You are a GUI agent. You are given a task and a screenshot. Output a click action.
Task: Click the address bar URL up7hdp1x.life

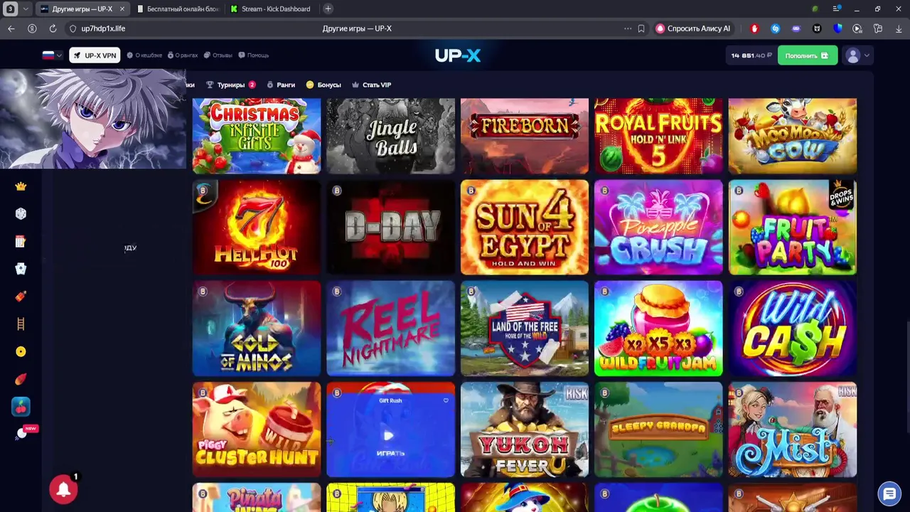pyautogui.click(x=103, y=28)
